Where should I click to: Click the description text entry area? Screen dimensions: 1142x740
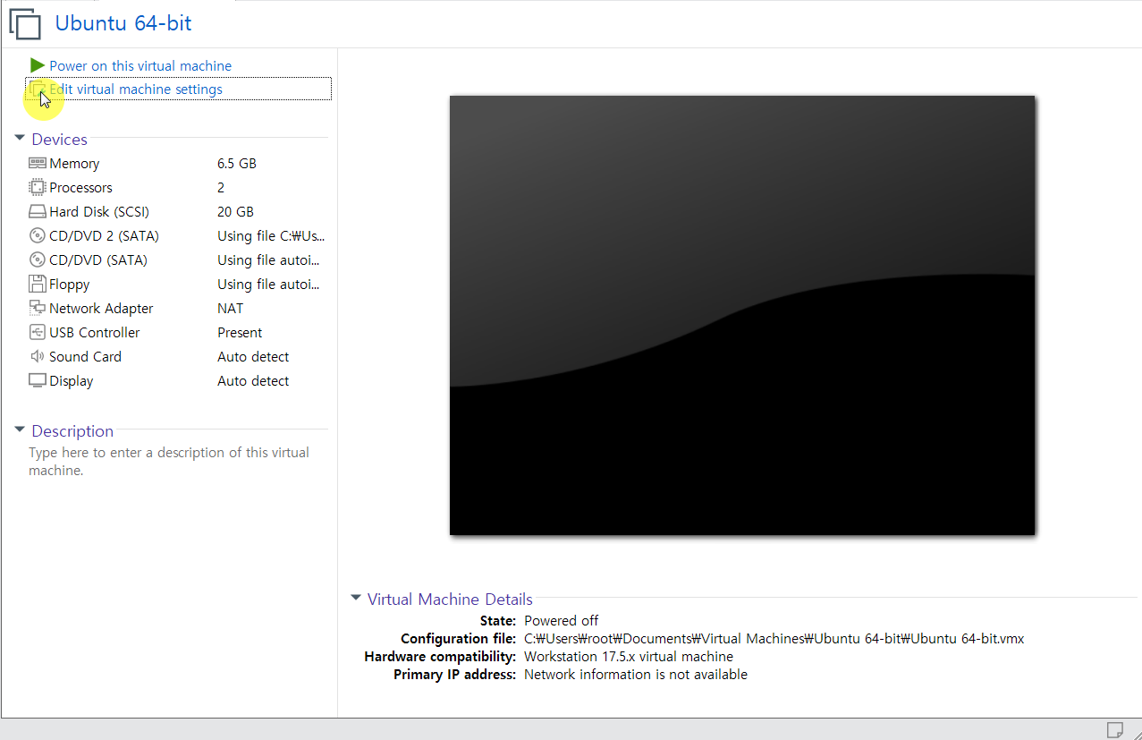(x=169, y=462)
